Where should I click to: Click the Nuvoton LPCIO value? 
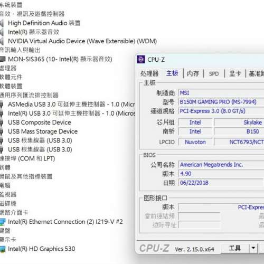pyautogui.click(x=195, y=142)
